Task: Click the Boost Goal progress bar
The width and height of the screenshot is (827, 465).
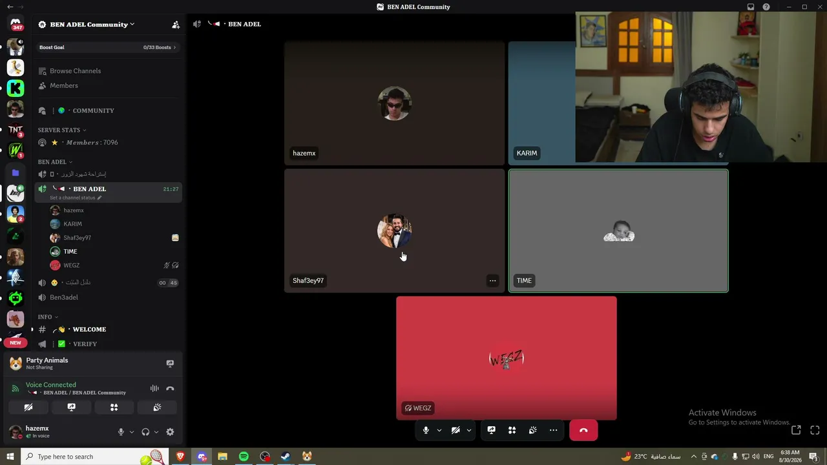Action: coord(108,47)
